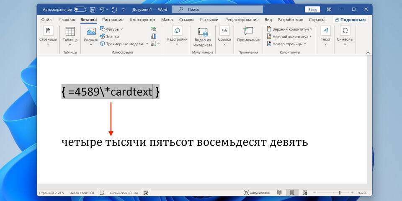Click the =4589\*cardtext field code
The height and width of the screenshot is (201, 402).
coord(110,92)
